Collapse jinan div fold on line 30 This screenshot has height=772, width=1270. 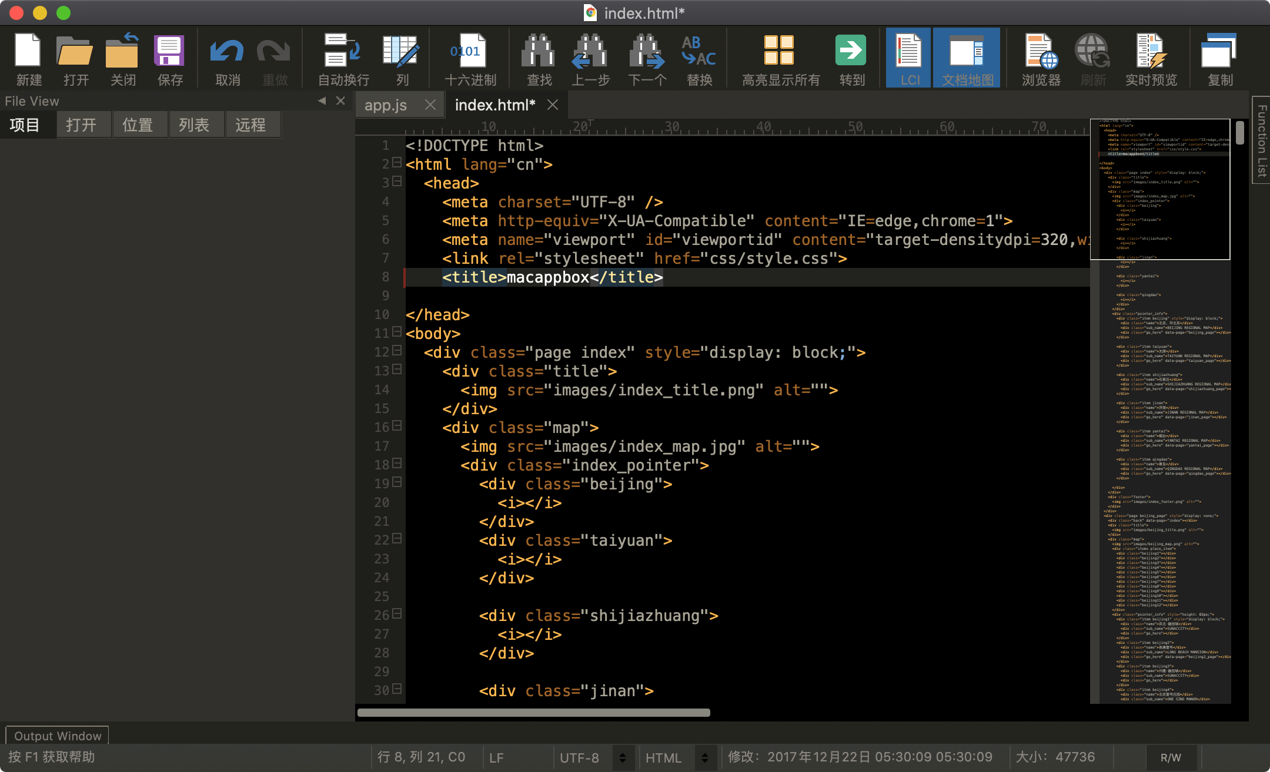tap(397, 689)
